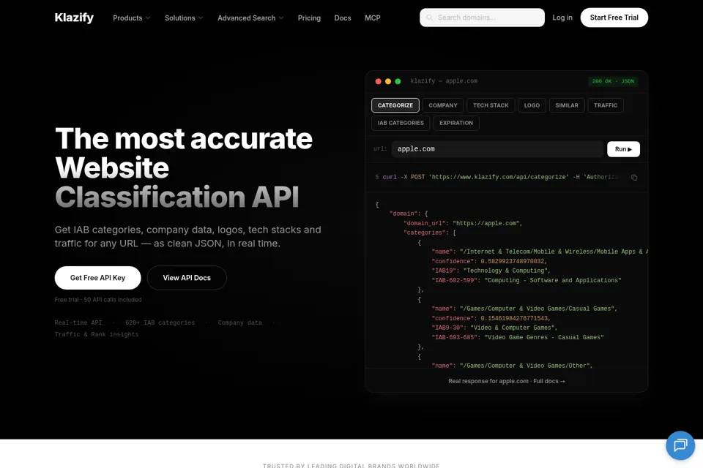Click the green window dot
Image resolution: width=703 pixels, height=468 pixels.
pos(398,81)
